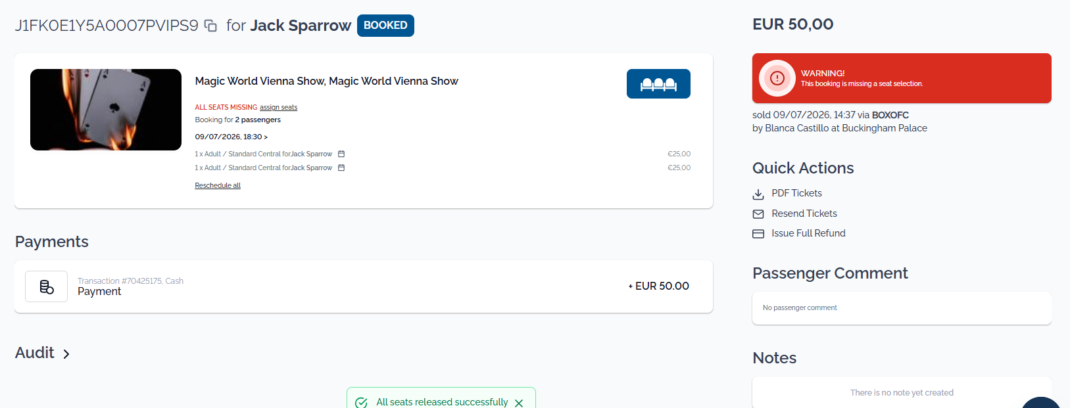Viewport: 1070px width, 408px height.
Task: Click first '1 x Adult / Standard Central' row text
Action: tap(263, 154)
